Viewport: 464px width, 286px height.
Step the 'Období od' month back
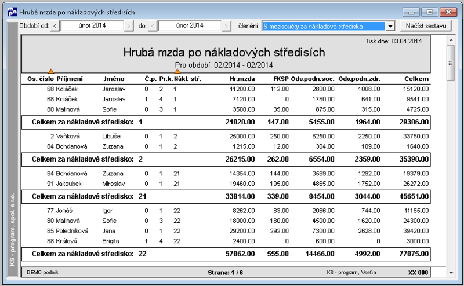click(55, 26)
